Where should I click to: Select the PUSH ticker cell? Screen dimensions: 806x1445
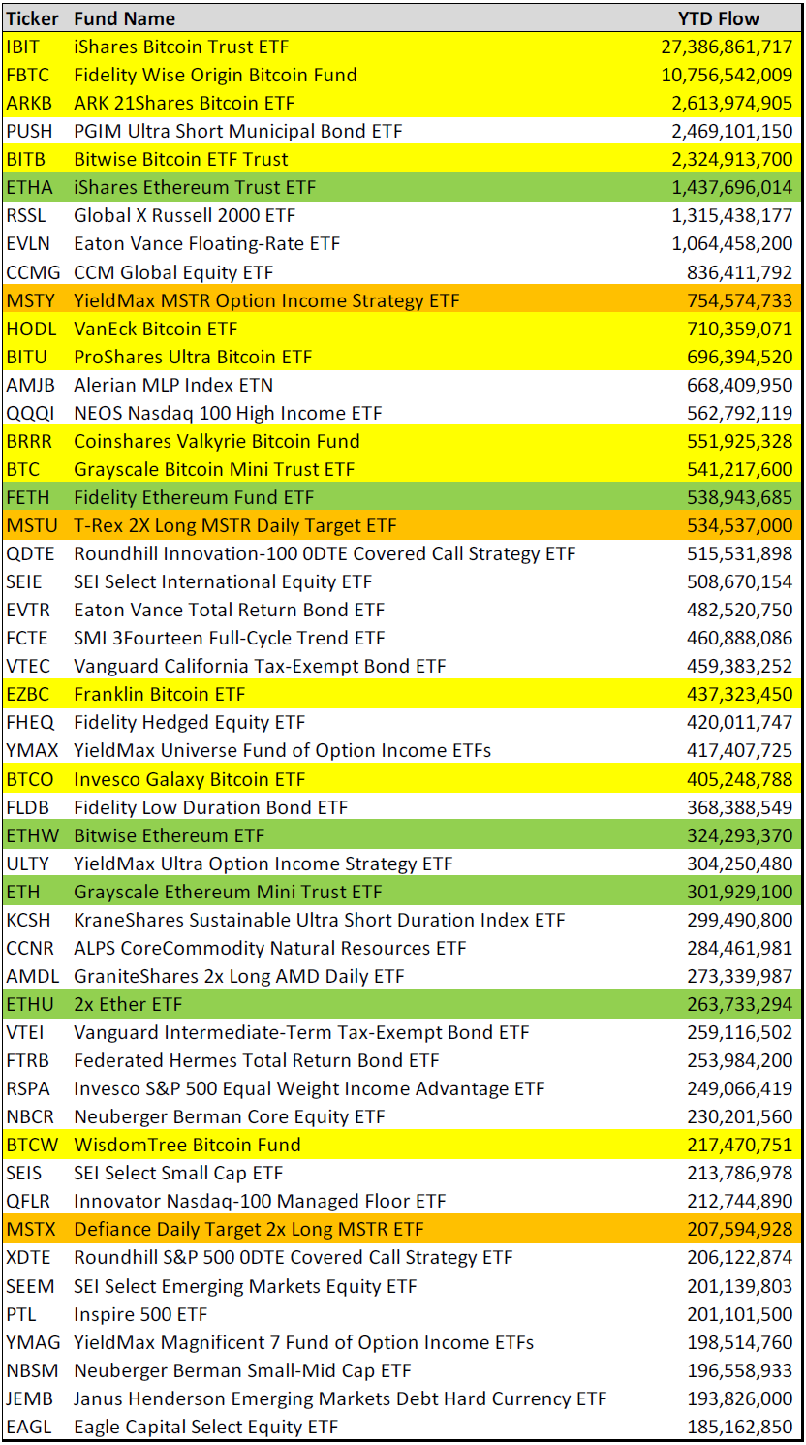27,131
